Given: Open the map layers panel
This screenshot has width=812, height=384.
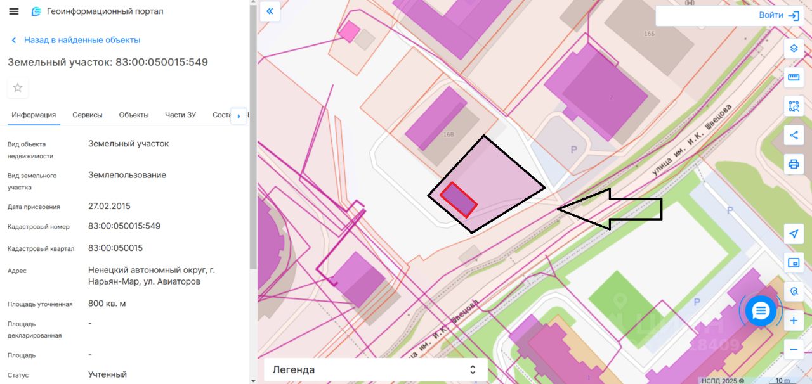Looking at the screenshot, I should click(x=794, y=49).
